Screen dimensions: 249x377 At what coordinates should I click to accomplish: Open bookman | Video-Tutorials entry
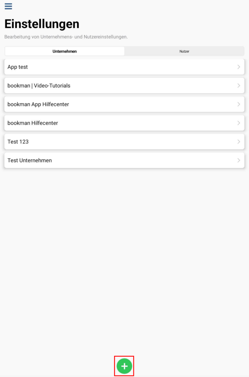point(124,85)
